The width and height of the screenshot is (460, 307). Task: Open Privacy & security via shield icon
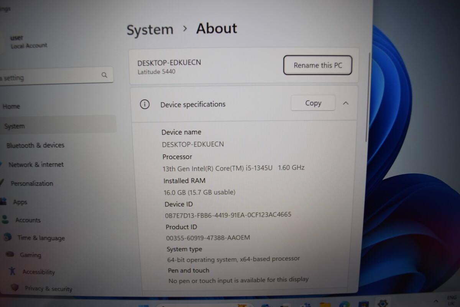click(x=15, y=287)
